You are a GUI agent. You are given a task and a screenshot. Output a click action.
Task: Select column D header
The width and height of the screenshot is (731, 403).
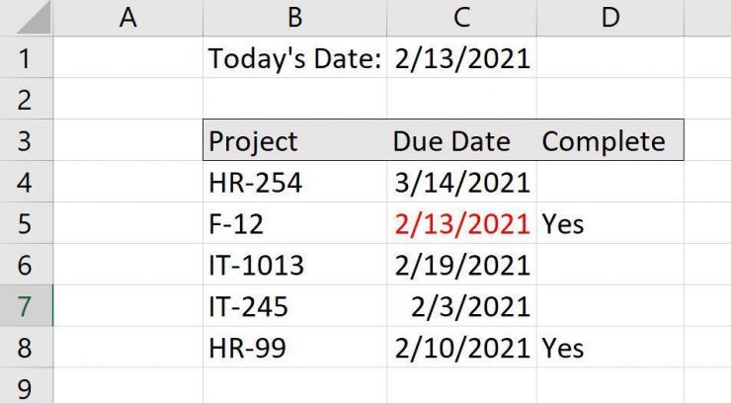pos(609,17)
